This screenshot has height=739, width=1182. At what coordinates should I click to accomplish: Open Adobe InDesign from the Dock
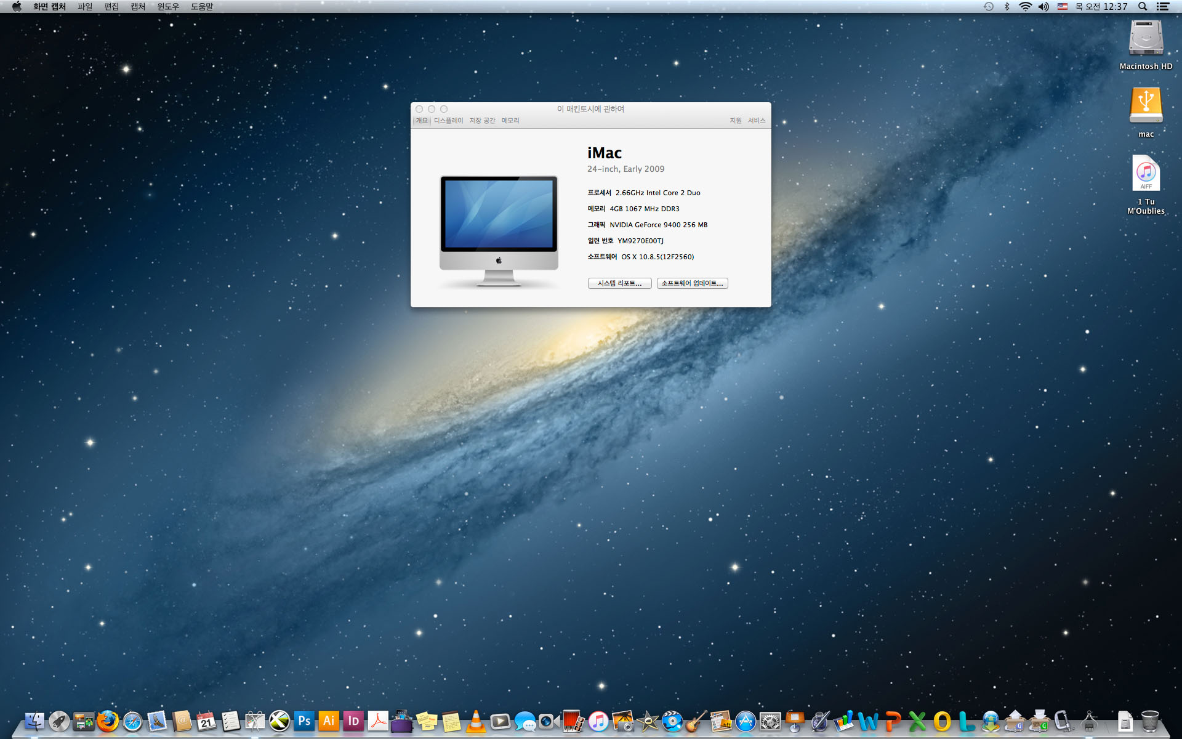coord(353,721)
